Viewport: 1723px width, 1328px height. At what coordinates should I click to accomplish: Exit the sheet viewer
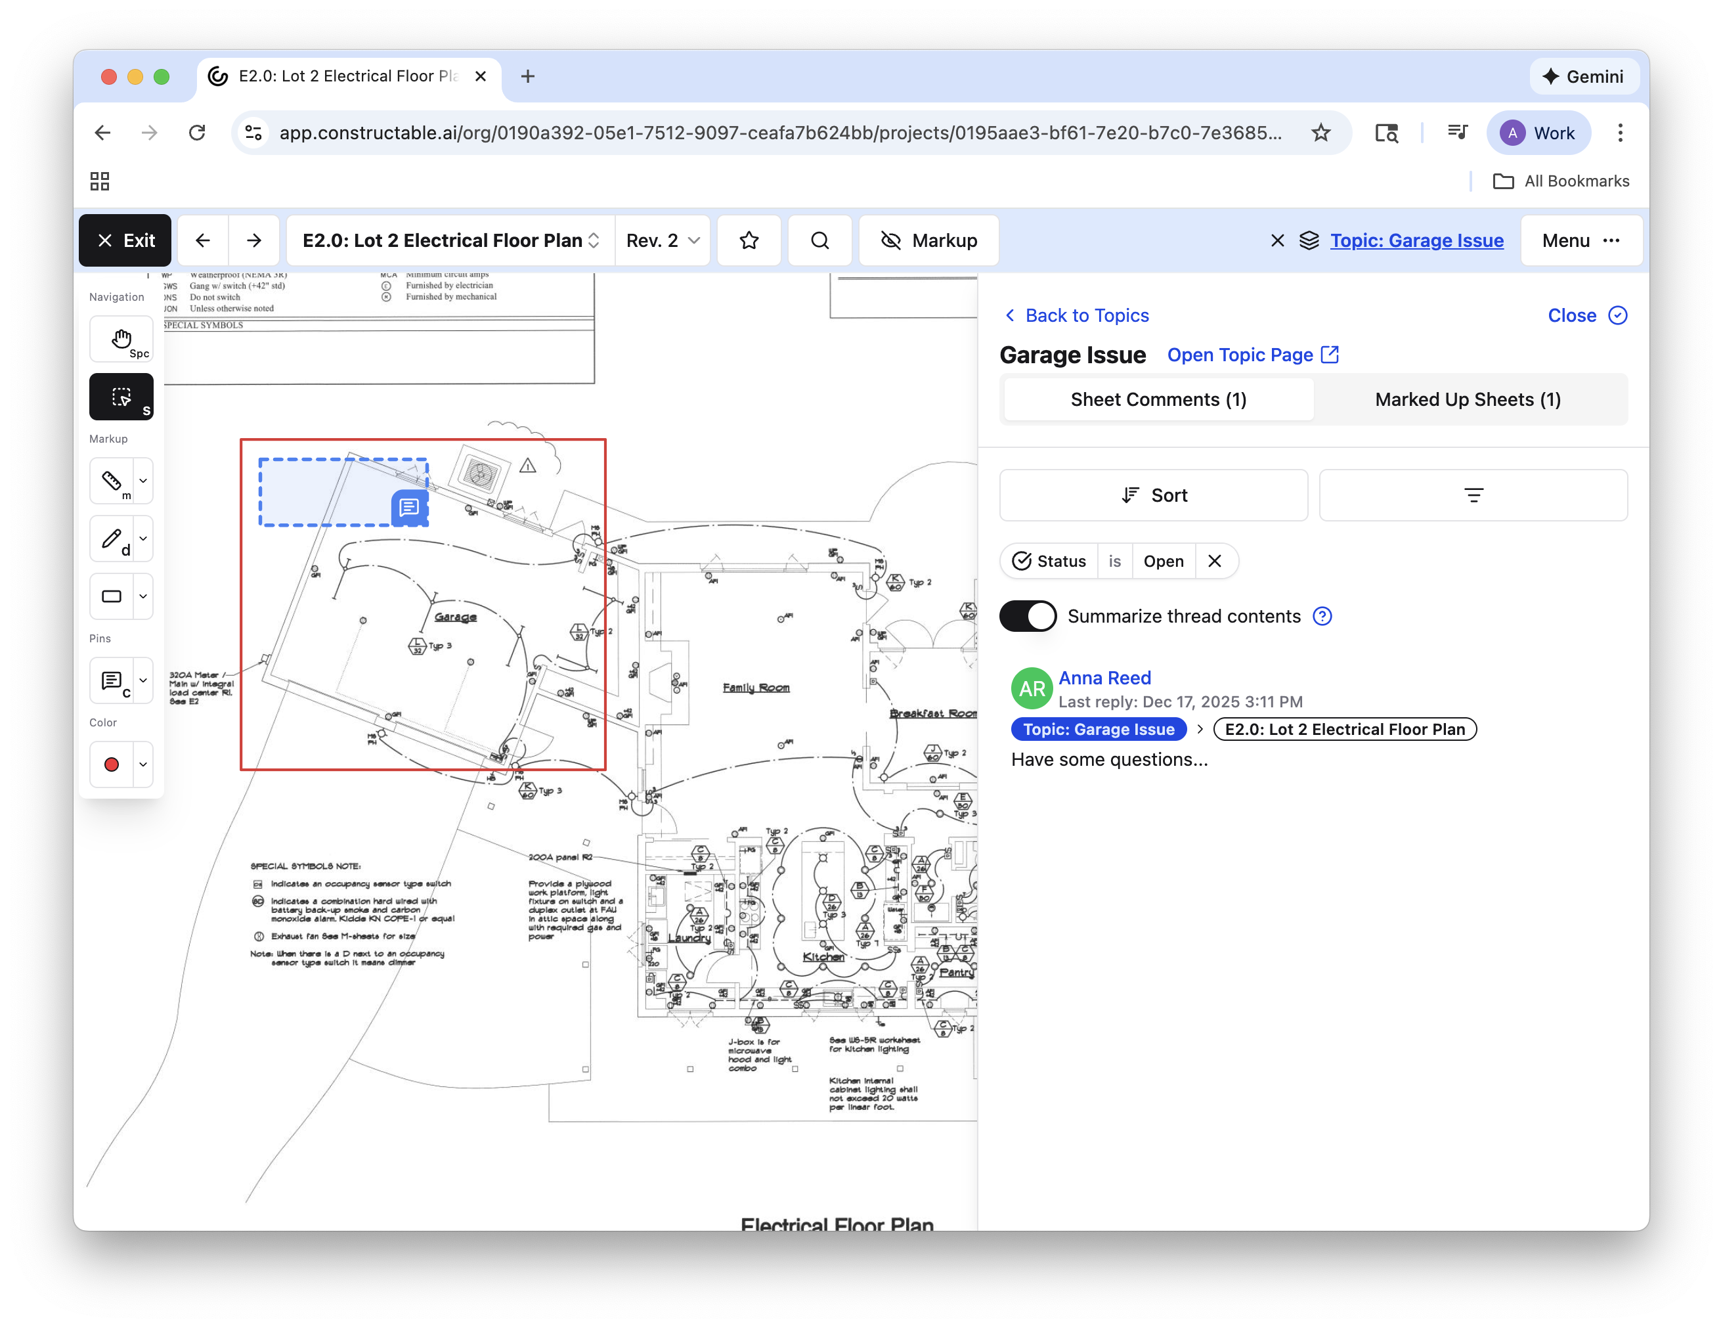[x=125, y=240]
